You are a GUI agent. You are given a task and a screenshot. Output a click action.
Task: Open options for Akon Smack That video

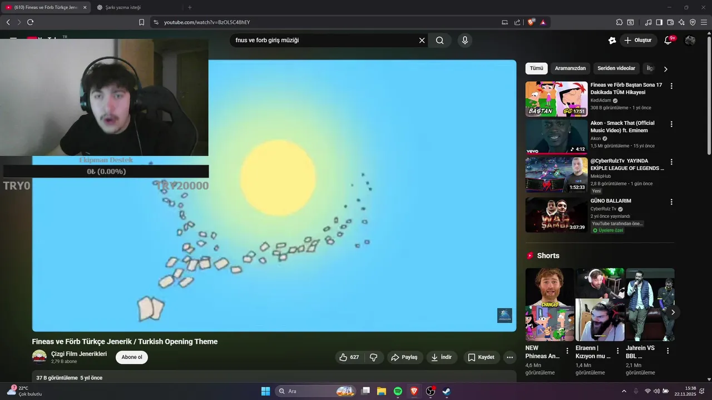(671, 124)
